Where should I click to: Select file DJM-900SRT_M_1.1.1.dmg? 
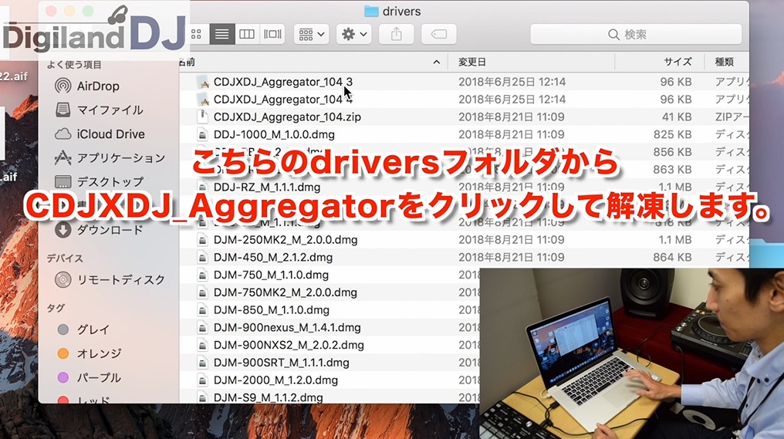(282, 363)
